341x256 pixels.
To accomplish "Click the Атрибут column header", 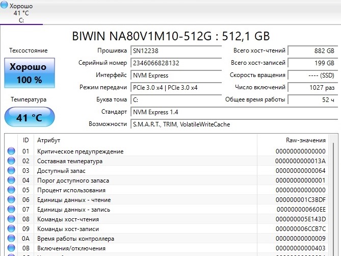I will 145,140.
